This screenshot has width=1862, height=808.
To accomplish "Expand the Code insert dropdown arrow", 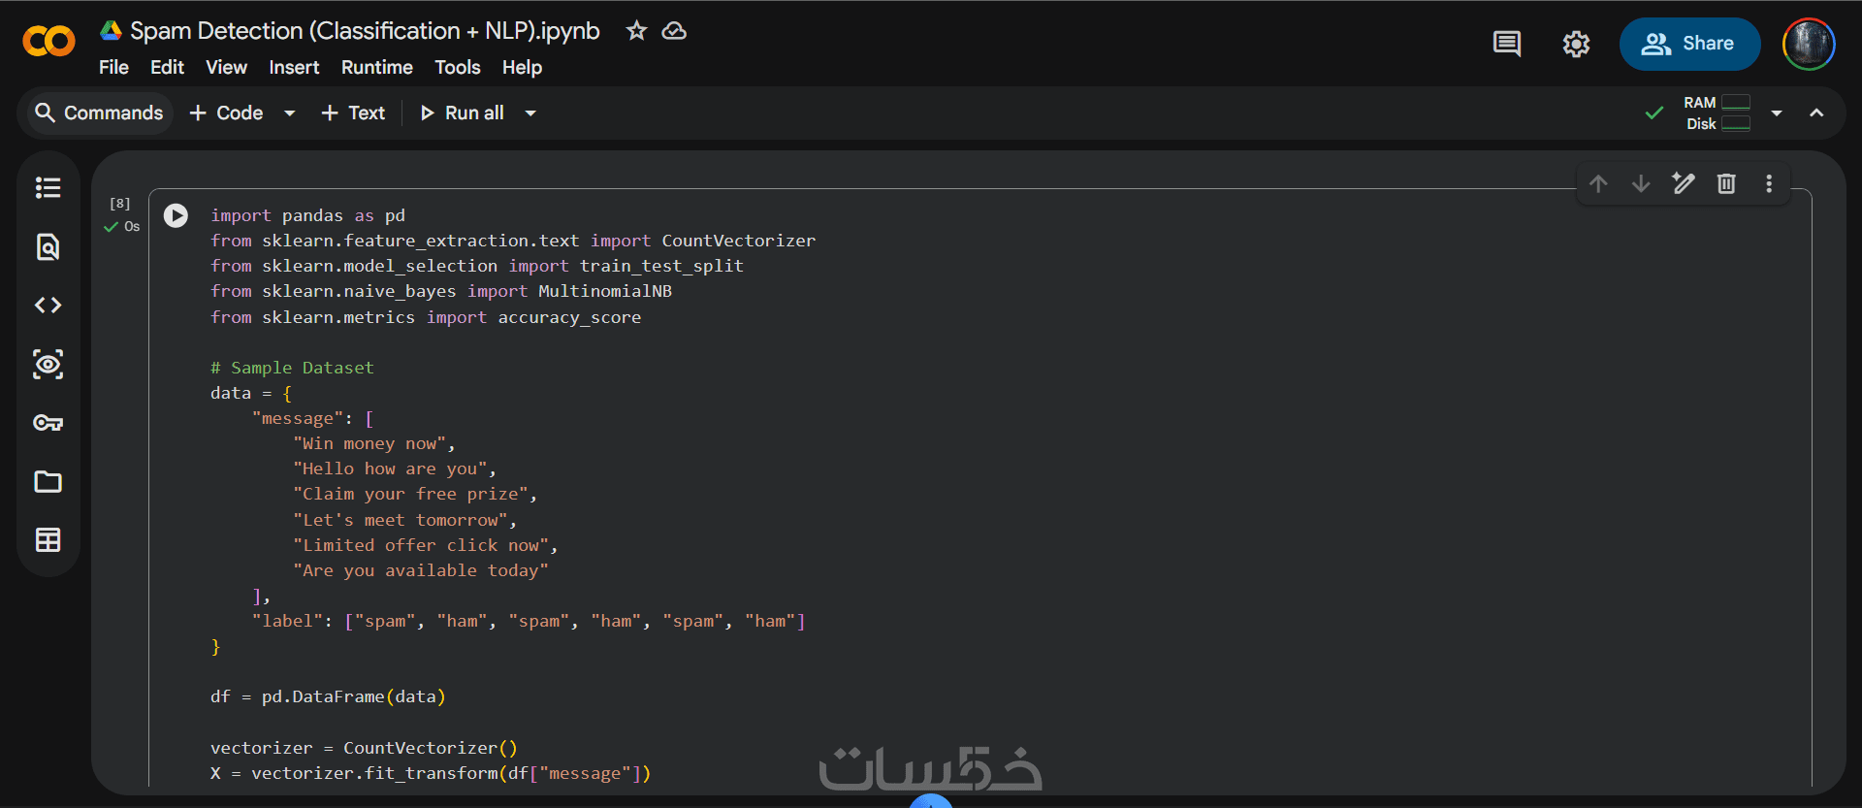I will click(289, 113).
